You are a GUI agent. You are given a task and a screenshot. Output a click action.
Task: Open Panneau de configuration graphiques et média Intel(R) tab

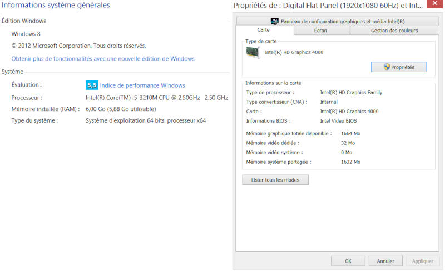click(x=338, y=21)
